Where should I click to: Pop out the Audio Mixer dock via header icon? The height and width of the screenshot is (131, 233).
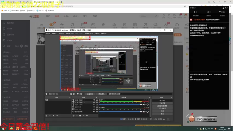tap(150, 98)
